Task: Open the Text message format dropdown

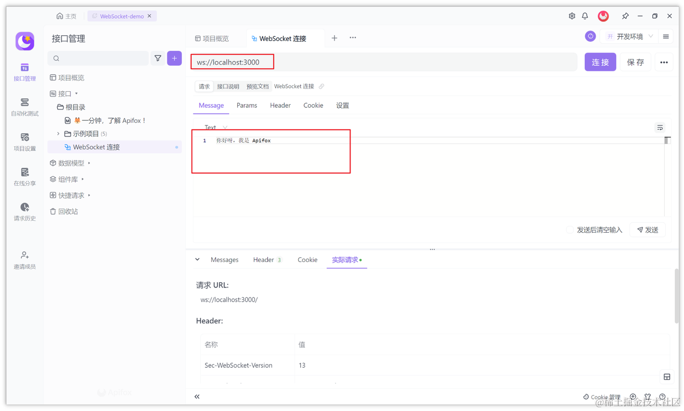Action: tap(216, 128)
